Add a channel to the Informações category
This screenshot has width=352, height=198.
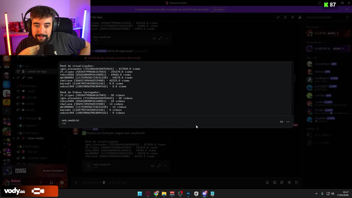click(x=64, y=133)
